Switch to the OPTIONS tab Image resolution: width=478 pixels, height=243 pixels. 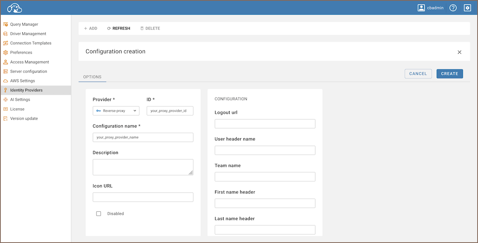click(x=92, y=77)
